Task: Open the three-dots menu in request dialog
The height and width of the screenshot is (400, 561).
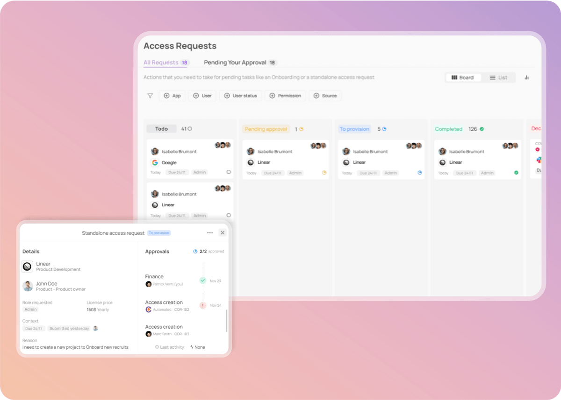Action: (x=210, y=233)
